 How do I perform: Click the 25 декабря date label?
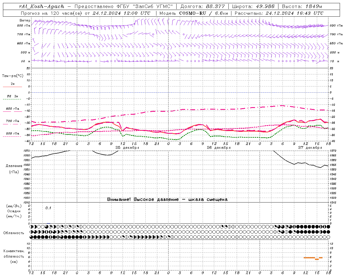pyautogui.click(x=127, y=148)
